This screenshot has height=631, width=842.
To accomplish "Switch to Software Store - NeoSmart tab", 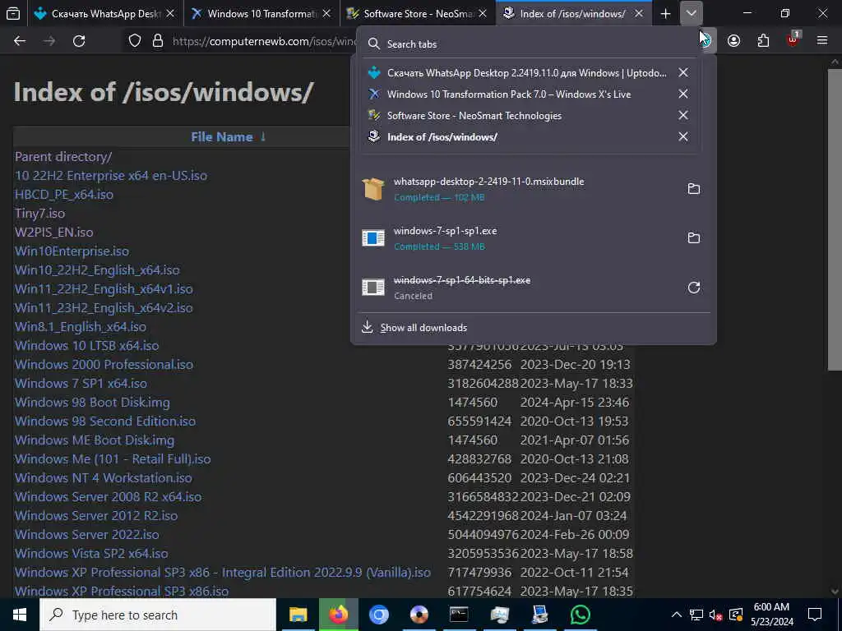I will point(418,14).
